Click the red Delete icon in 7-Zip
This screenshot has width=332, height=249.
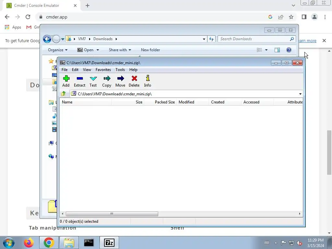tap(134, 81)
